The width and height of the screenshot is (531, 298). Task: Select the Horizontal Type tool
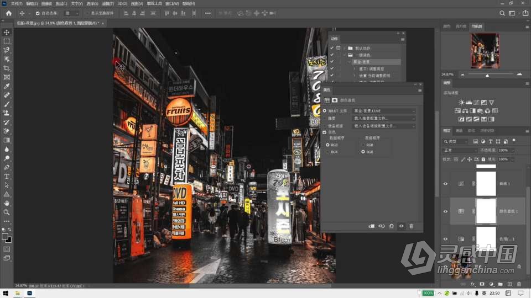click(7, 177)
